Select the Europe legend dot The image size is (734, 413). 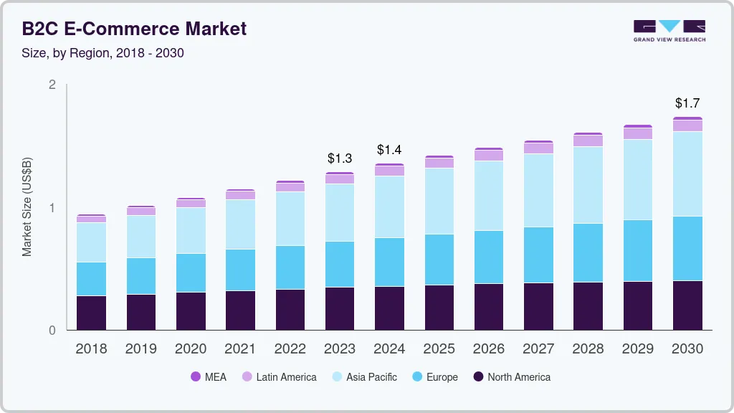(x=416, y=377)
